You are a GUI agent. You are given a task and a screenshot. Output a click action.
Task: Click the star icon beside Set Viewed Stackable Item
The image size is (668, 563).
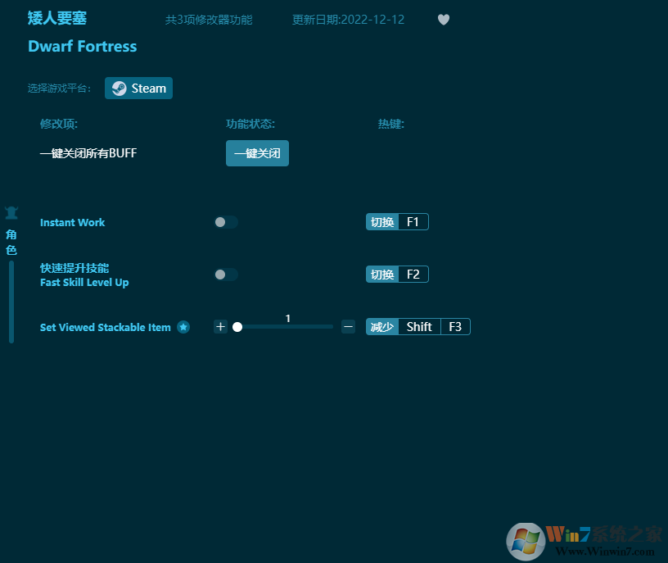tap(183, 327)
